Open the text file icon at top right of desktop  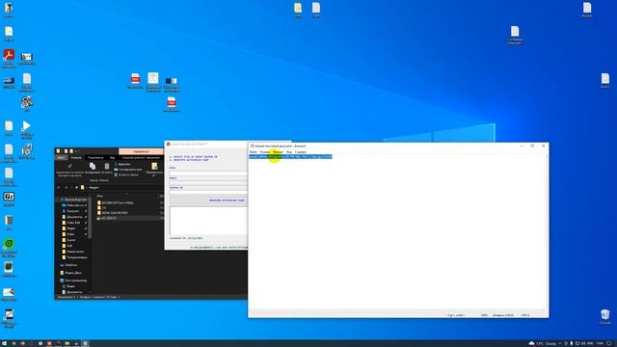click(587, 8)
